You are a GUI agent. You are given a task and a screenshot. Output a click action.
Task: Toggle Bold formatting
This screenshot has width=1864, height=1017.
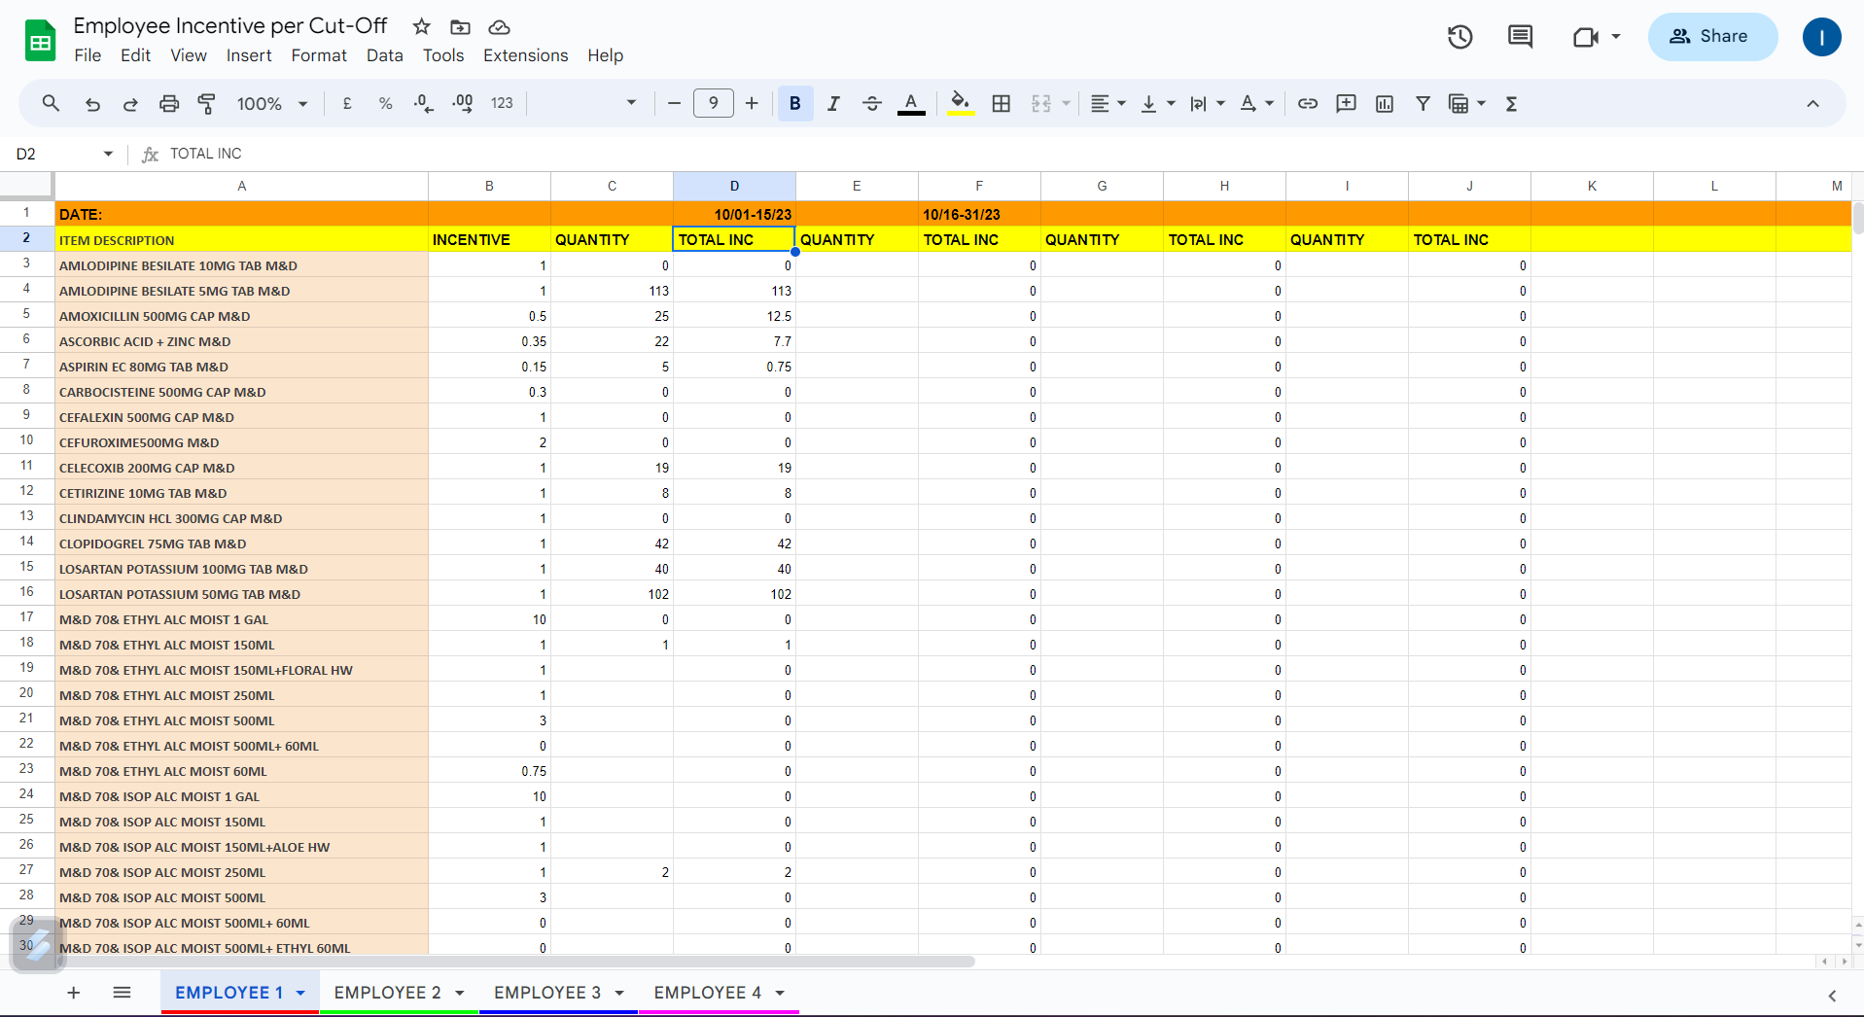pos(795,103)
